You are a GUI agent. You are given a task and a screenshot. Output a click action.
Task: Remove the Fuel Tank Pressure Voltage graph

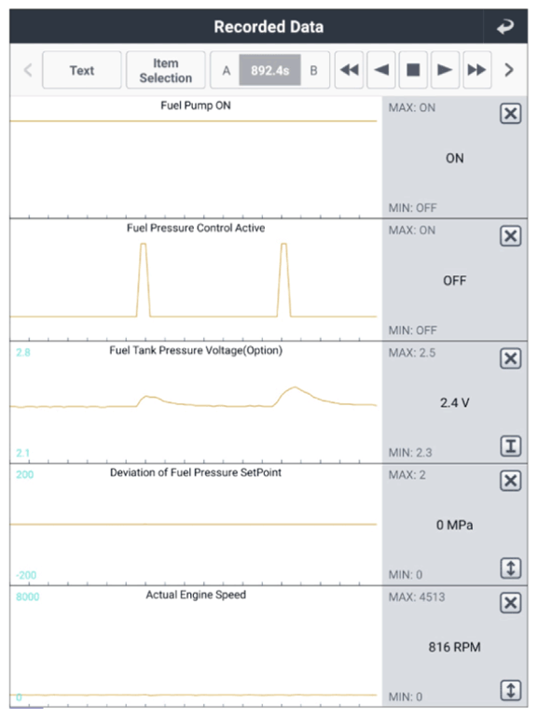pos(511,358)
